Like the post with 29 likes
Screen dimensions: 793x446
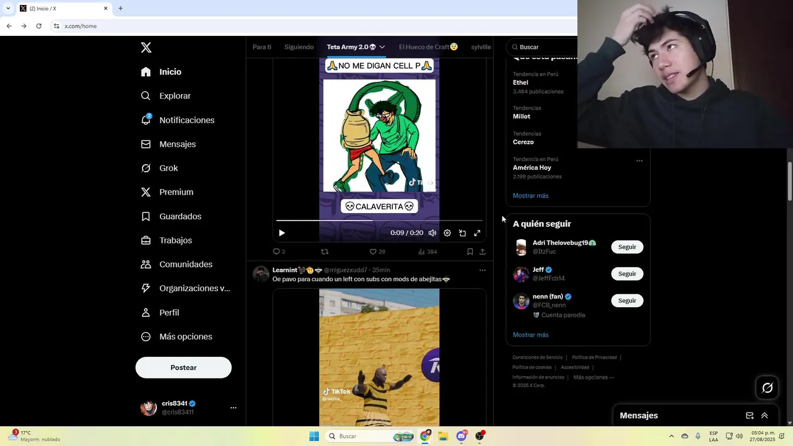click(x=377, y=251)
